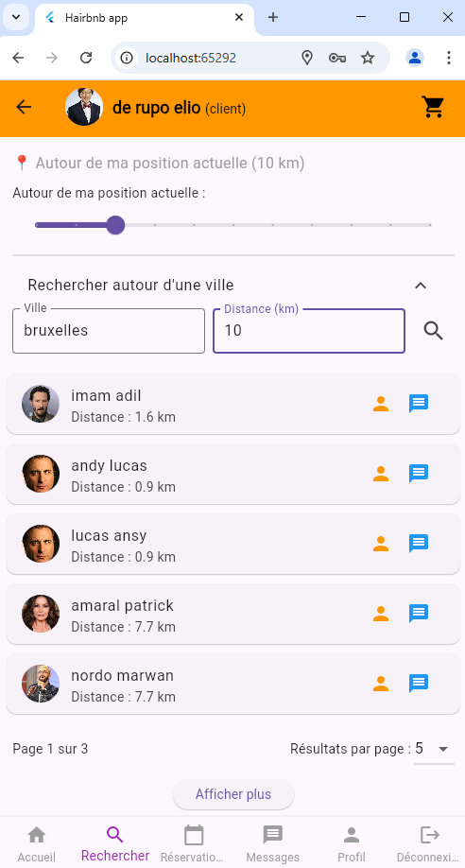
Task: Click the Afficher plus button
Action: tap(233, 794)
